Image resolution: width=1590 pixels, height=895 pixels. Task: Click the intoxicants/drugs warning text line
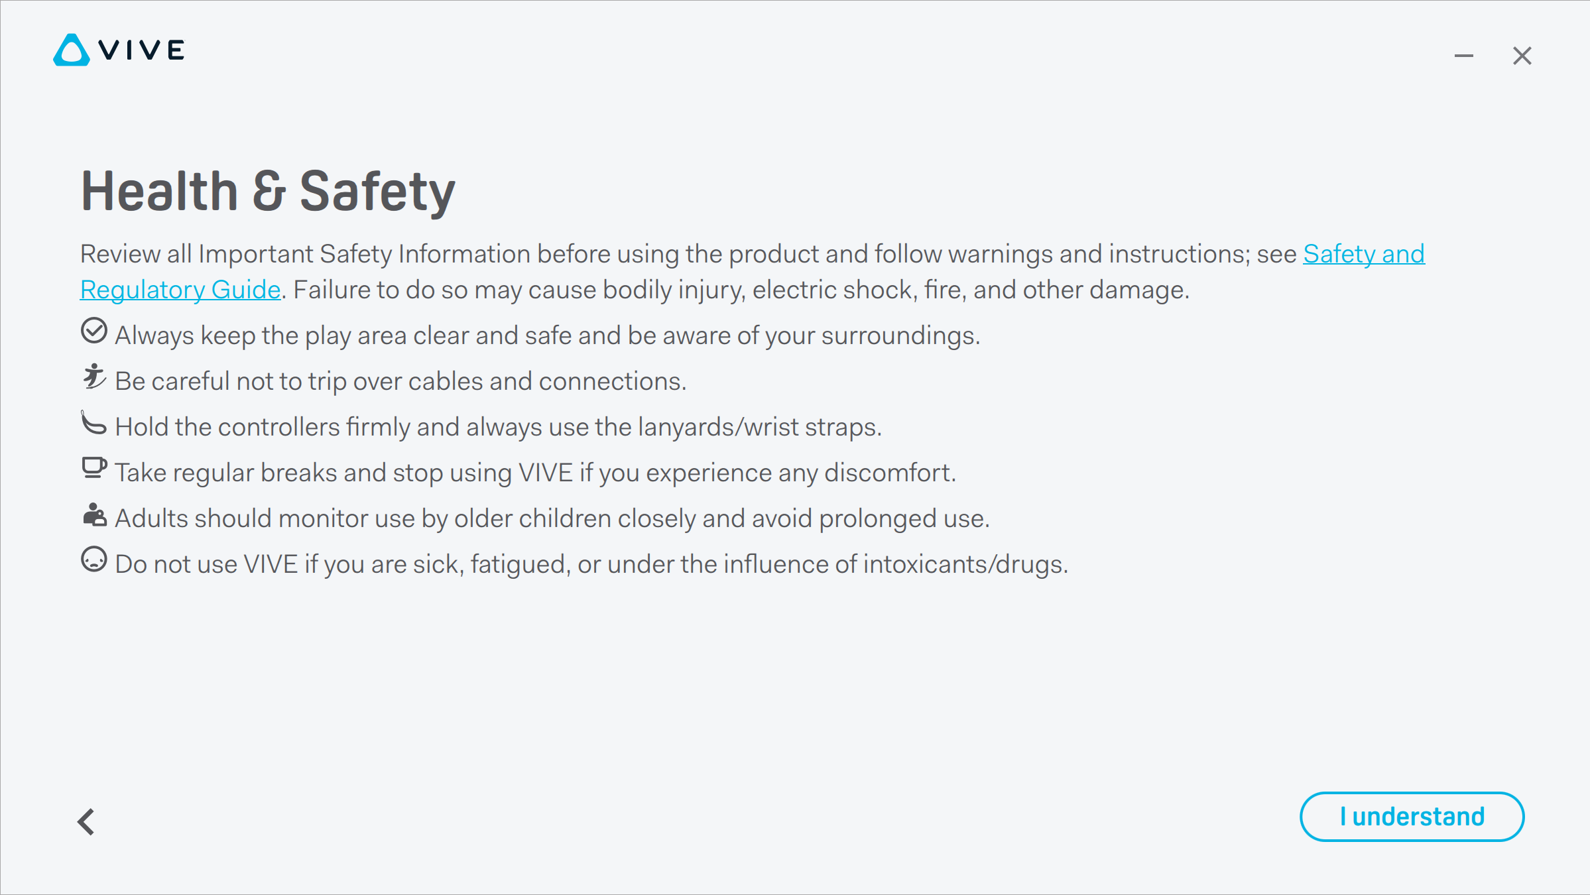click(x=591, y=564)
